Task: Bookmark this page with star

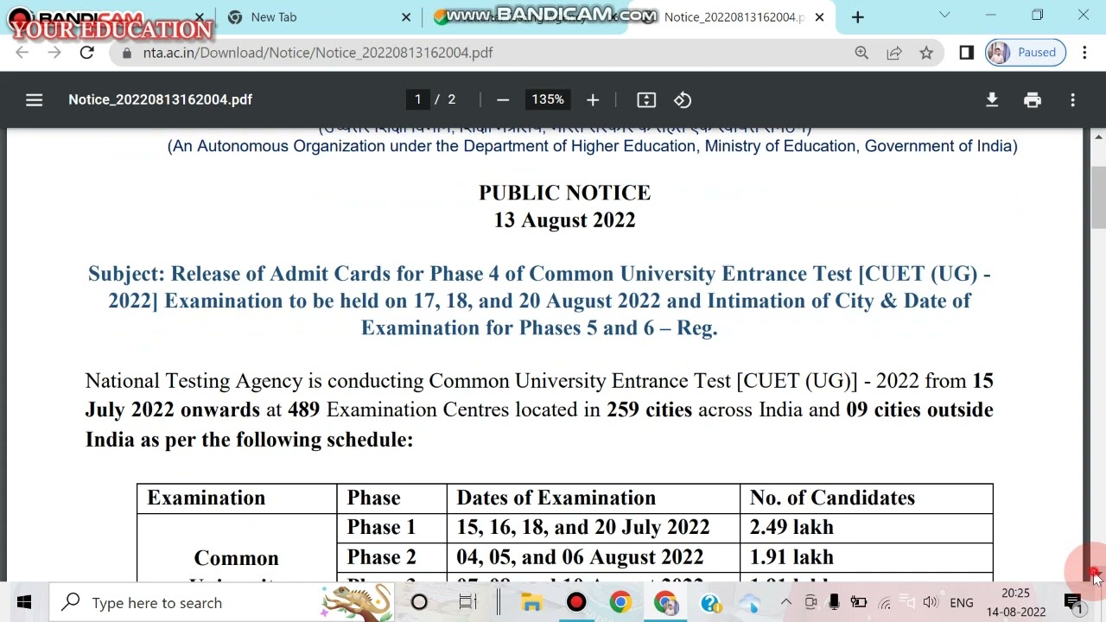Action: click(926, 53)
